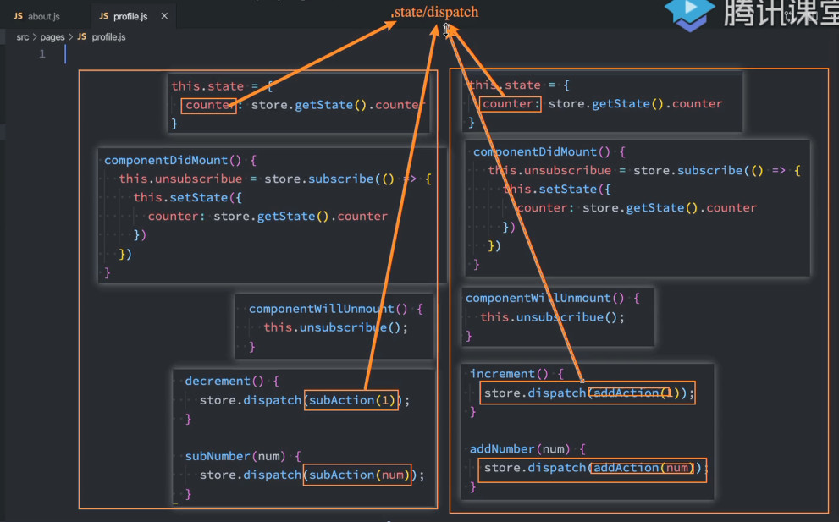The height and width of the screenshot is (522, 839).
Task: Open the src breadcrumb segment
Action: coord(23,37)
